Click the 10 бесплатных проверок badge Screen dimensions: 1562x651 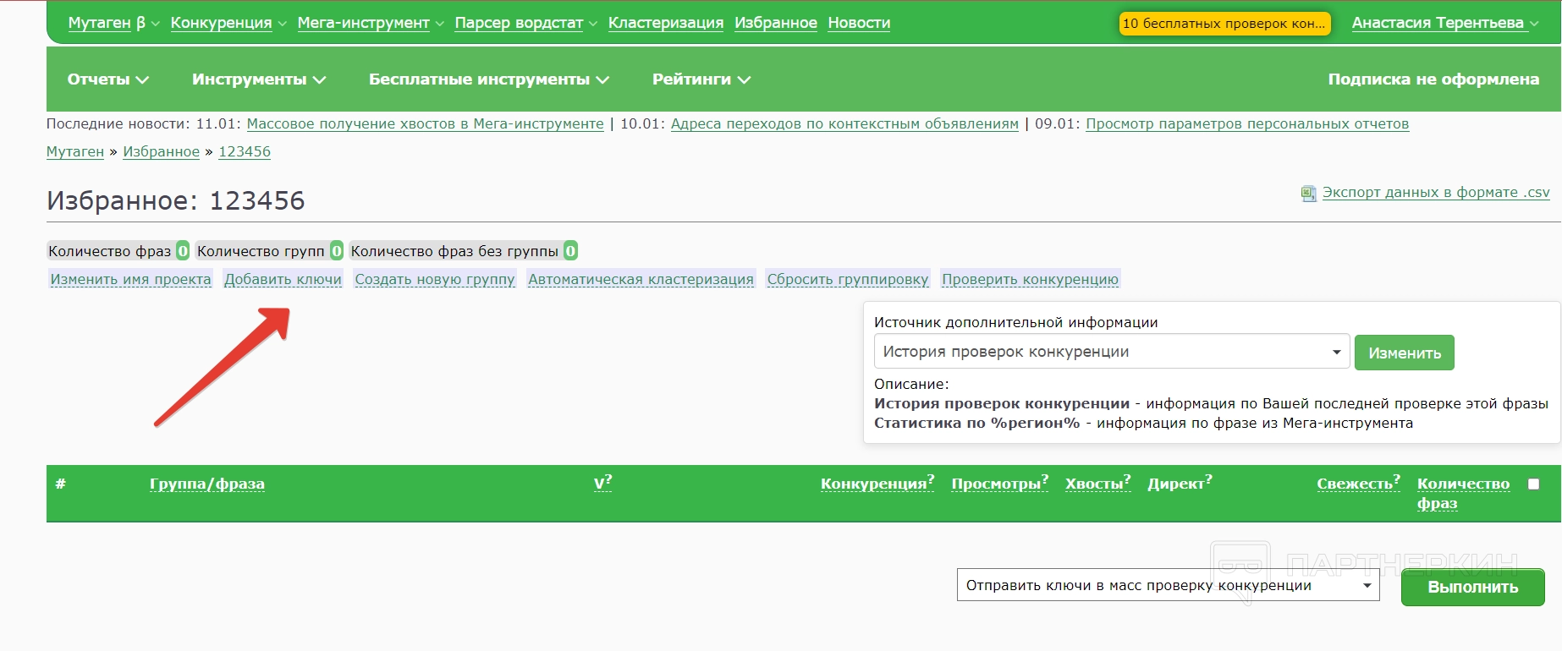(1224, 24)
